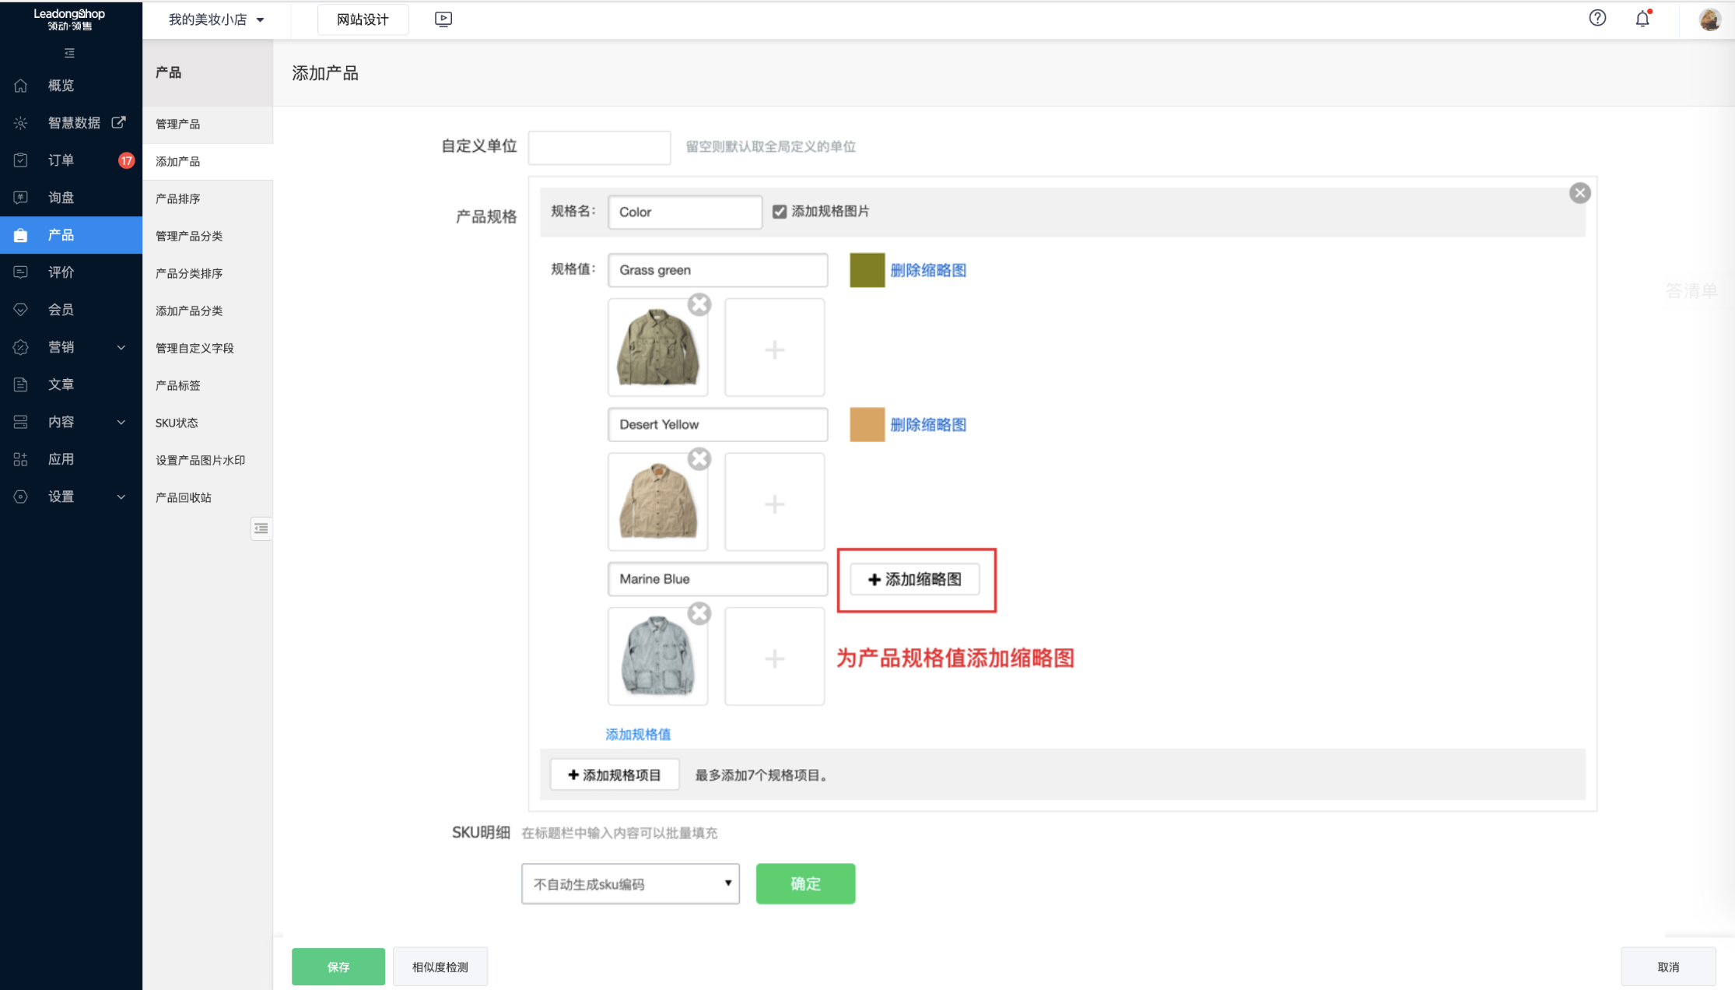This screenshot has height=990, width=1735.
Task: Open the 我的美妆小店 store dropdown
Action: click(216, 19)
